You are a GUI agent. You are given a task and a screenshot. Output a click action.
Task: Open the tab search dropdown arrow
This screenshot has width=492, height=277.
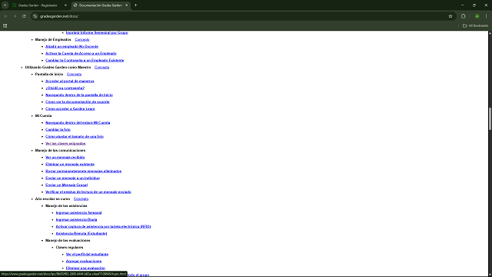[x=5, y=5]
